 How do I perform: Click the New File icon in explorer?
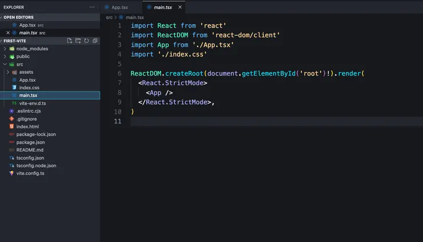point(69,41)
